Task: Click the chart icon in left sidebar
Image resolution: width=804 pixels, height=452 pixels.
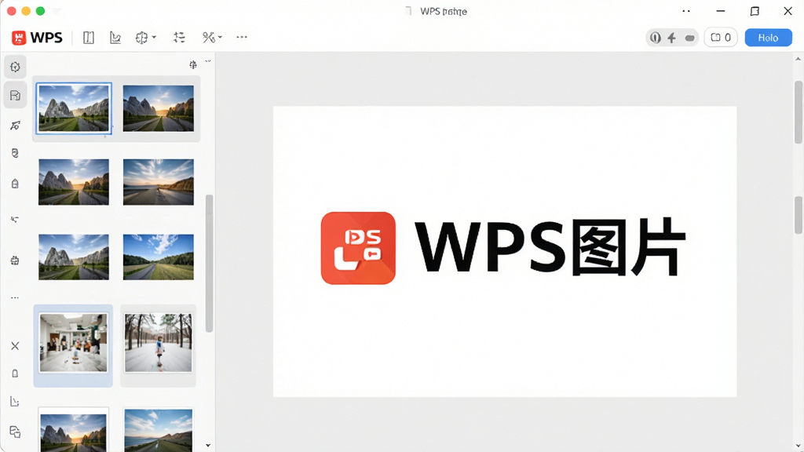Action: click(15, 401)
